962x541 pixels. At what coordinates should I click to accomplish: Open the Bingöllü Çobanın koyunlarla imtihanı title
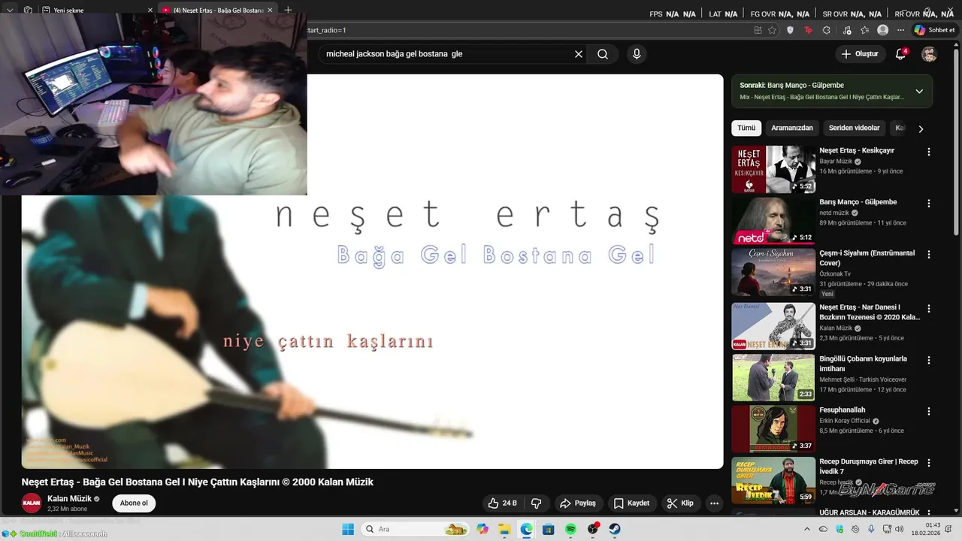pyautogui.click(x=863, y=364)
